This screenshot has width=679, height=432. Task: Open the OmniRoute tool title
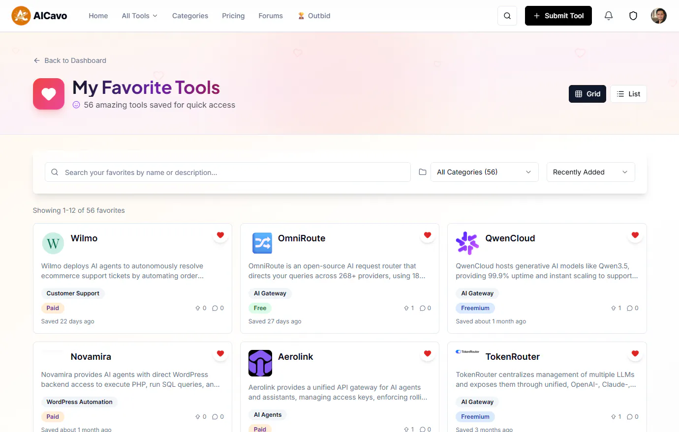pos(302,238)
